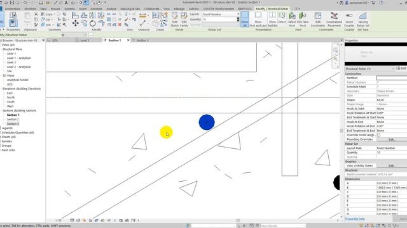Click the Copy tool icon in Modify panel
The image size is (407, 228).
click(x=84, y=23)
